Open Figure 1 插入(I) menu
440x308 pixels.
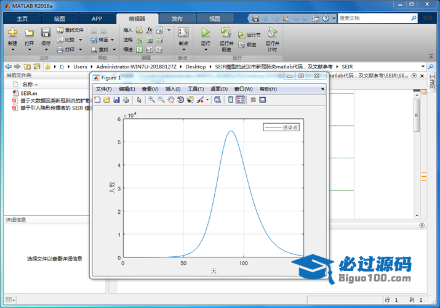[x=173, y=89]
